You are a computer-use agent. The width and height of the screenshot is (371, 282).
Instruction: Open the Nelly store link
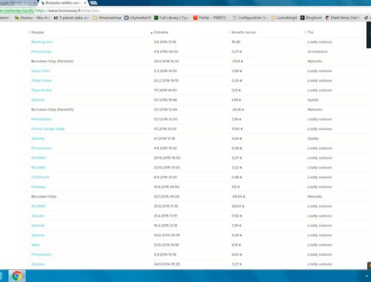tap(36, 245)
